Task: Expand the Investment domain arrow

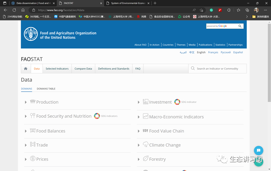Action: [138, 102]
